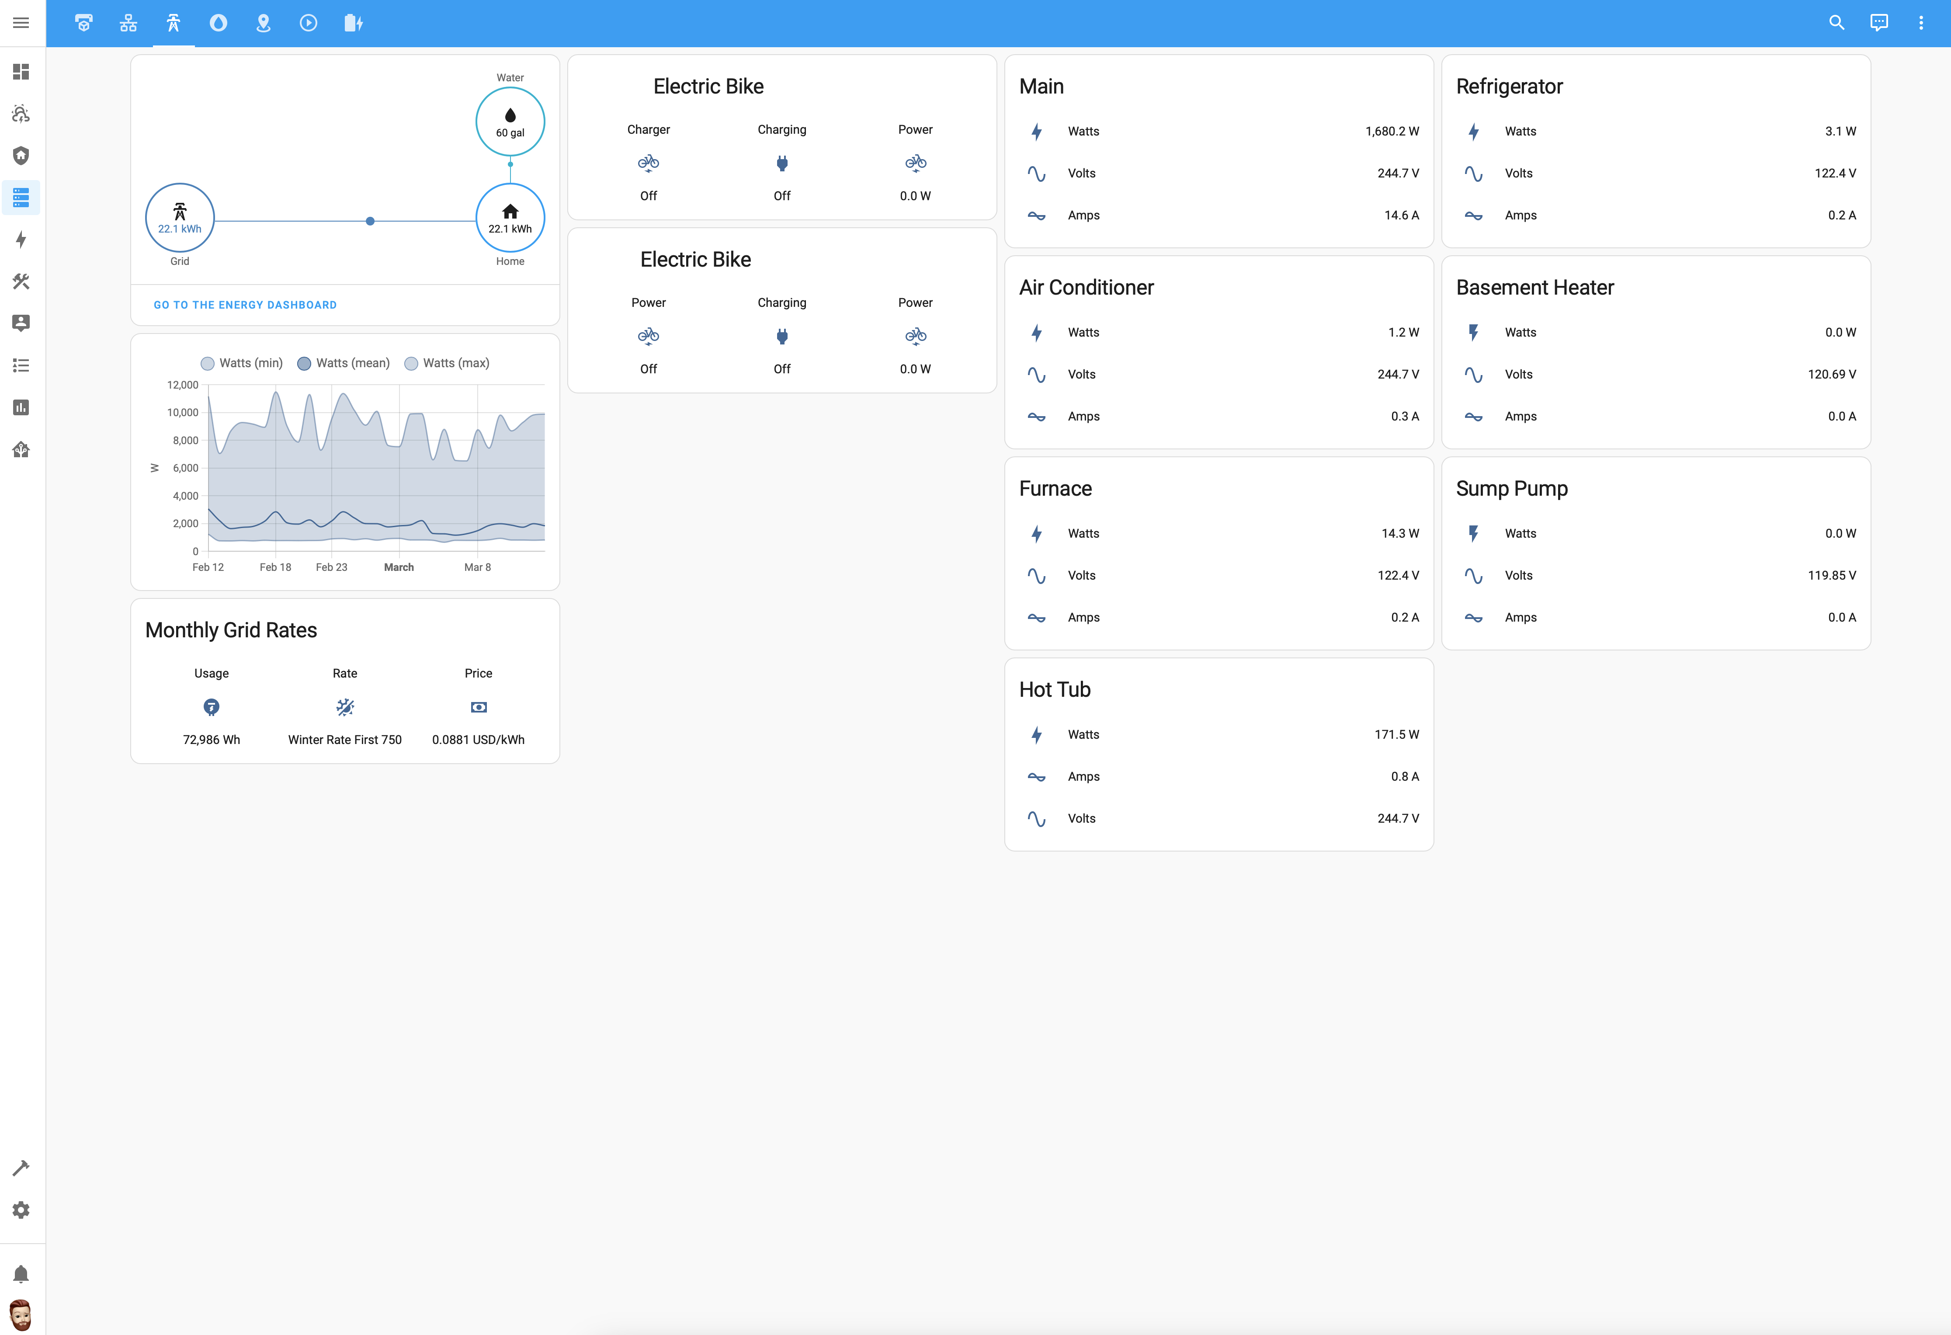Click the Grid 22.1 kWh circle
Image resolution: width=1951 pixels, height=1335 pixels.
coord(180,217)
